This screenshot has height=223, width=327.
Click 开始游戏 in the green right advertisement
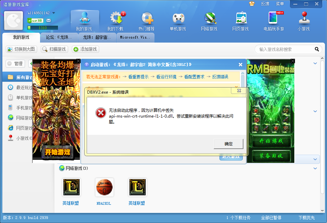click(271, 141)
